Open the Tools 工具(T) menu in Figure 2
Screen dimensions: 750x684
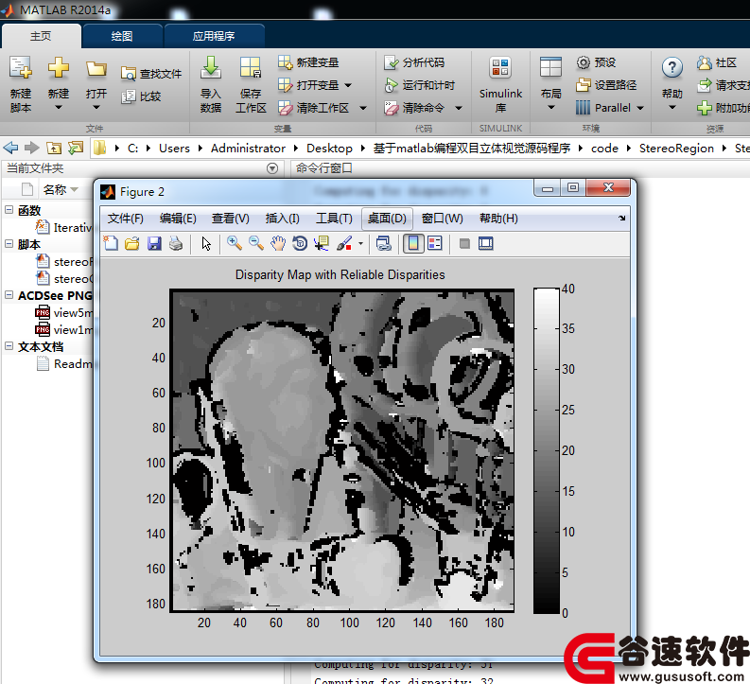[x=334, y=219]
